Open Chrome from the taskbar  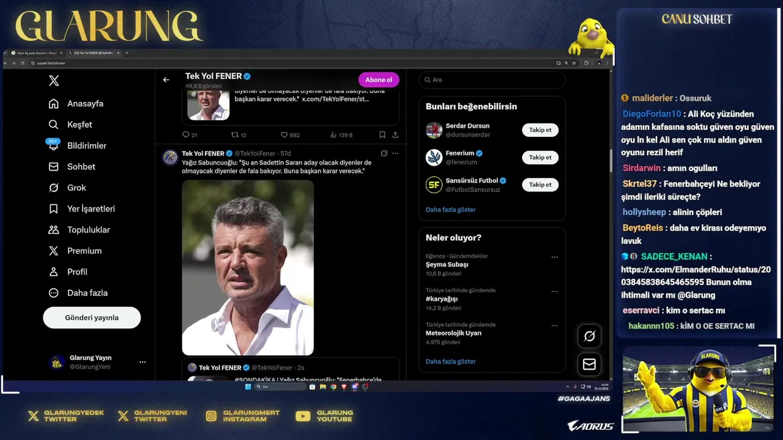pos(333,387)
